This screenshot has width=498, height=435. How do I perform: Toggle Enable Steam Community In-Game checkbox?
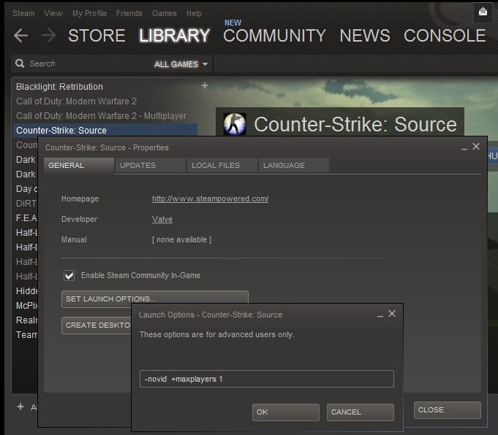(69, 275)
